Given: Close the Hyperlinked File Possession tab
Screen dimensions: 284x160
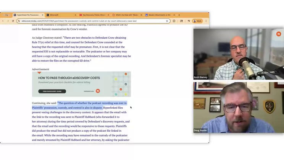Looking at the screenshot, I should [42, 15].
